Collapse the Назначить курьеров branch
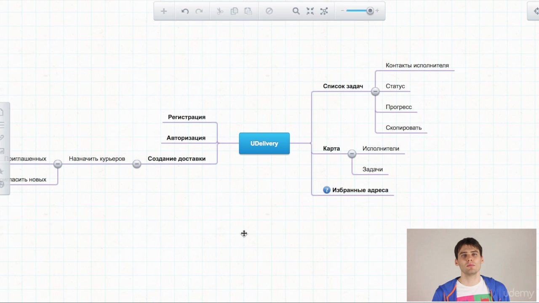This screenshot has height=303, width=539. (x=58, y=164)
